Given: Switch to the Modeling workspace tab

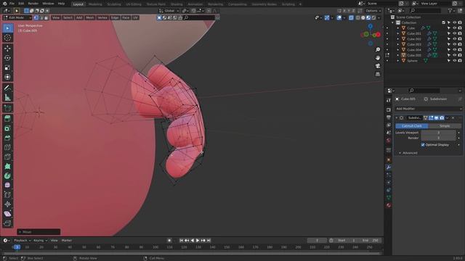Looking at the screenshot, I should tap(95, 4).
